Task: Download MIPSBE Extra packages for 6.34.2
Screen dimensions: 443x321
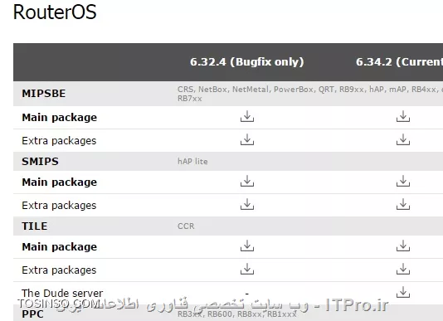Action: (x=403, y=139)
